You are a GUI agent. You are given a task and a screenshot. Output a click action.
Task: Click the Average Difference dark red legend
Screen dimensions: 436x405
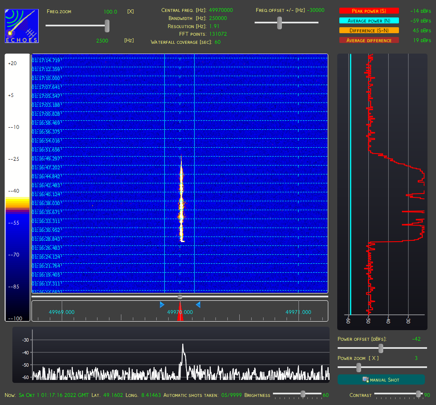(x=369, y=40)
